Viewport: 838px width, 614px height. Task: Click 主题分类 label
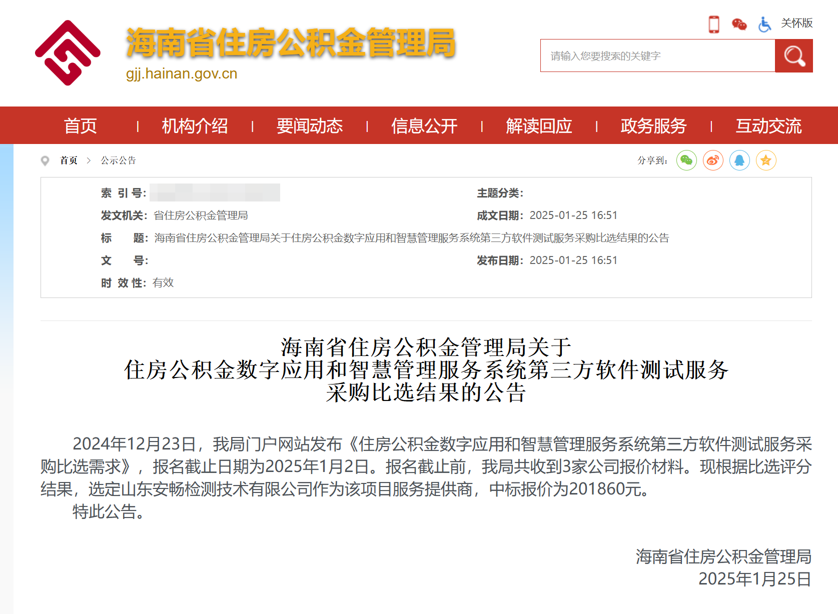500,193
